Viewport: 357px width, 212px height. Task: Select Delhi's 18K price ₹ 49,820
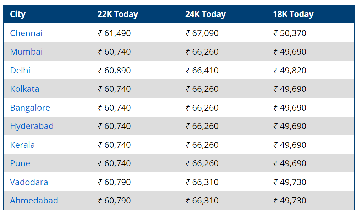coord(290,70)
